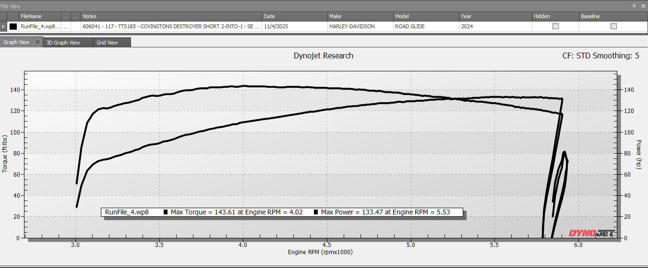The height and width of the screenshot is (268, 648).
Task: Sort by the FileName column header
Action: coord(40,16)
